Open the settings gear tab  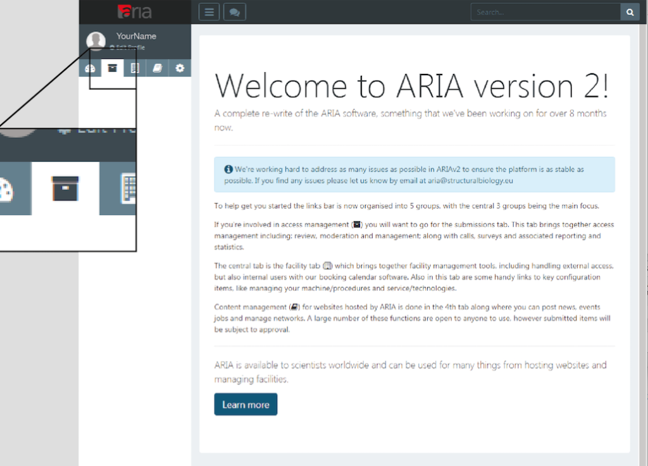(x=180, y=68)
